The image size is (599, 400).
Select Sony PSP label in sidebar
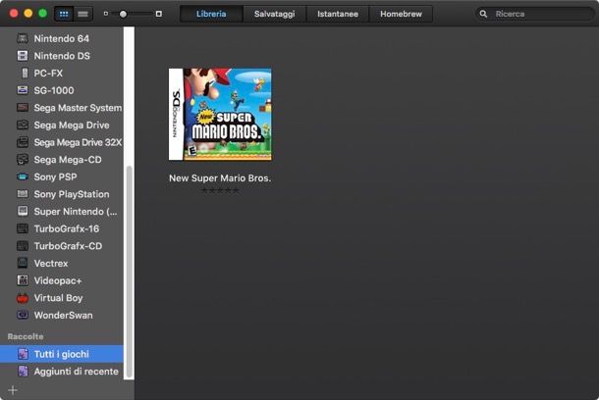[x=55, y=176]
